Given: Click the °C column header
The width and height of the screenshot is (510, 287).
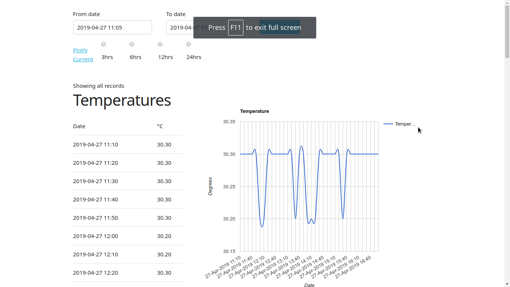Looking at the screenshot, I should point(160,126).
